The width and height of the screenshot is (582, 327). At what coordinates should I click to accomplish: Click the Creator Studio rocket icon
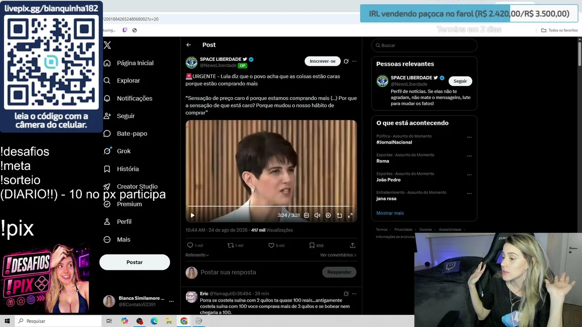coord(107,186)
